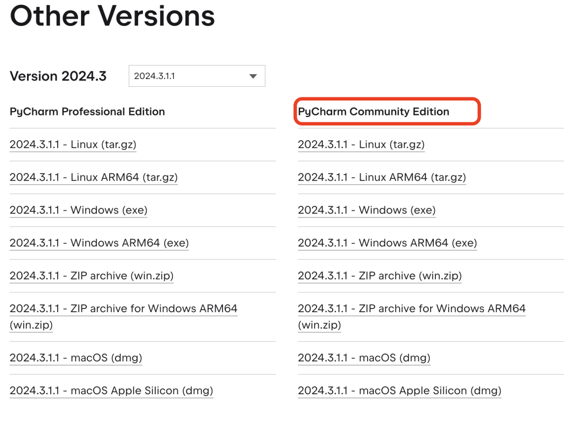Download Community Edition macOS (dmg)

tap(364, 358)
